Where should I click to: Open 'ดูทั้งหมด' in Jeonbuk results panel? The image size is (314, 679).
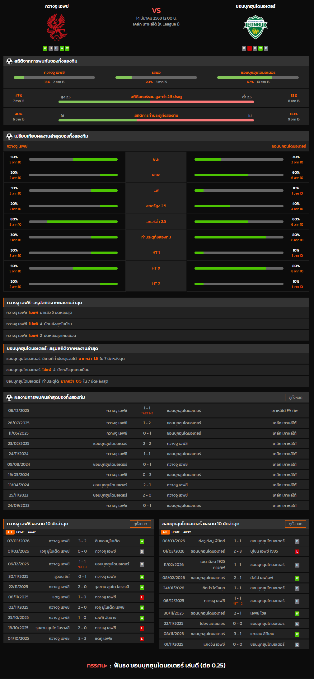295,524
